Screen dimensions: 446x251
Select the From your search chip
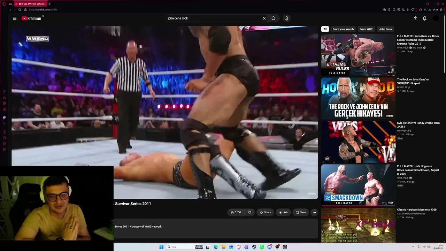point(343,29)
